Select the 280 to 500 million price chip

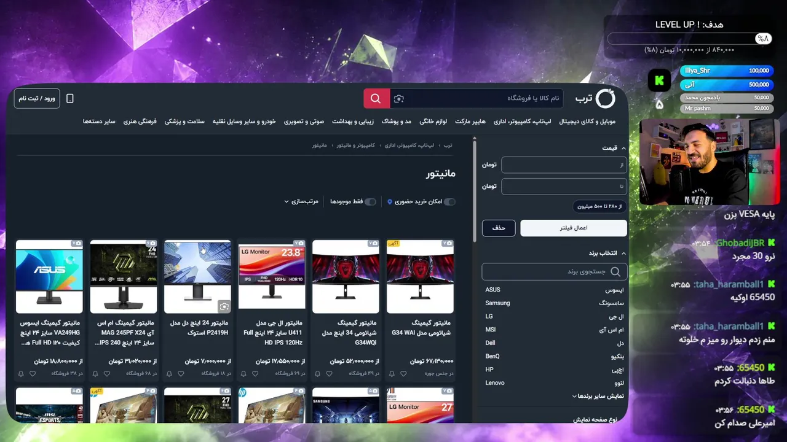pos(599,207)
